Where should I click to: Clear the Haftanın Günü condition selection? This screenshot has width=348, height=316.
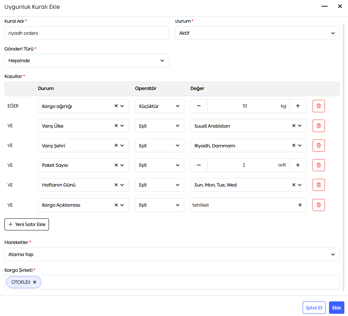pyautogui.click(x=116, y=185)
